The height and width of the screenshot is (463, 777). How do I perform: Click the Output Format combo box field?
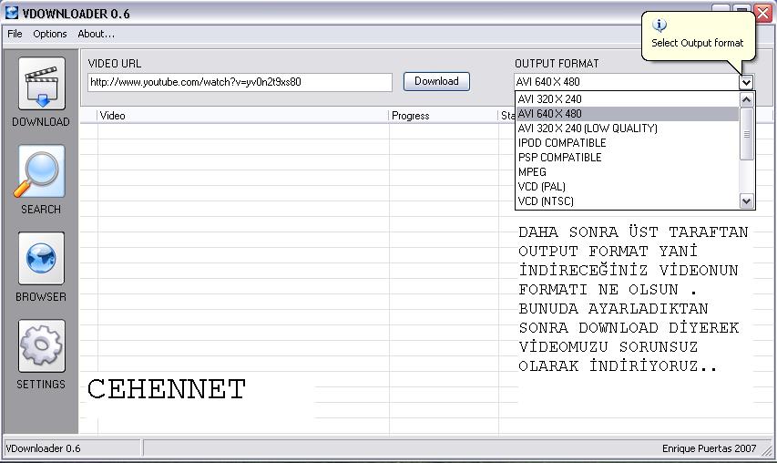coord(627,82)
